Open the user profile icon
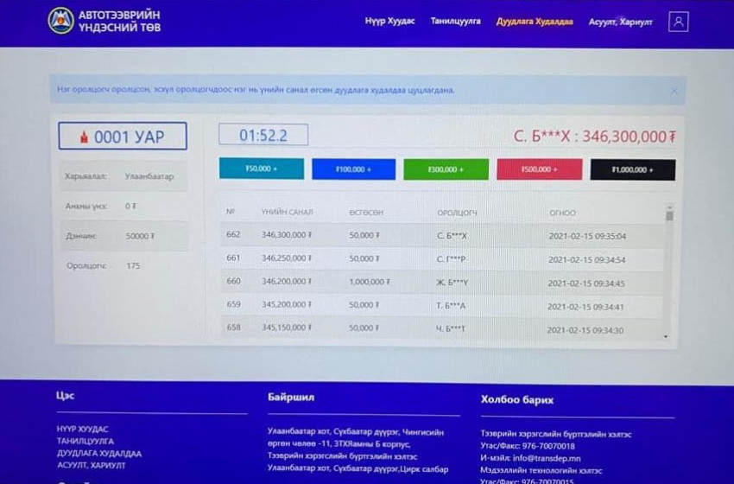The width and height of the screenshot is (734, 484). [678, 22]
